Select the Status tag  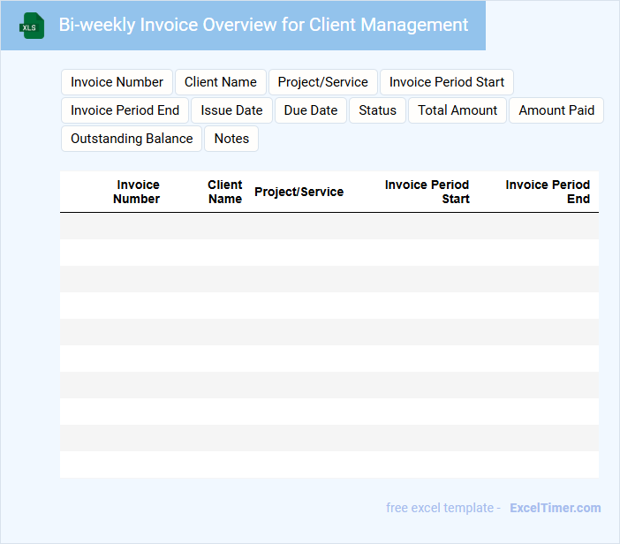click(x=377, y=110)
